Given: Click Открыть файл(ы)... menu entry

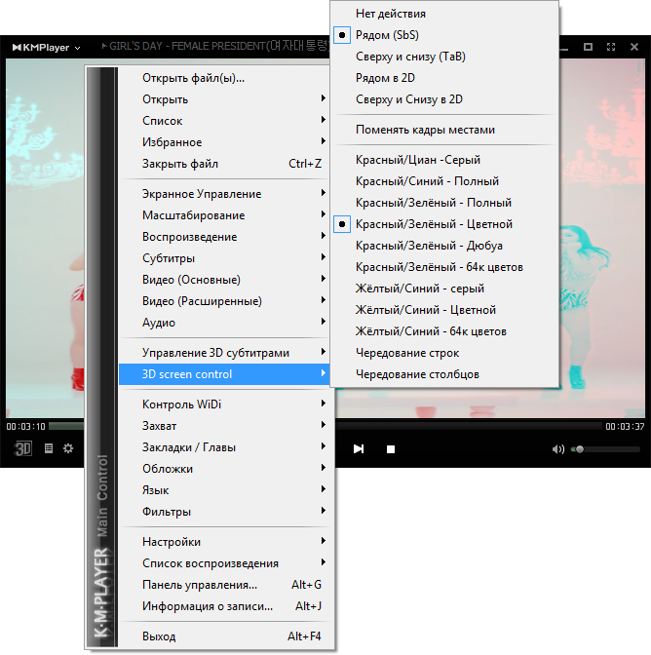Looking at the screenshot, I should click(x=225, y=78).
